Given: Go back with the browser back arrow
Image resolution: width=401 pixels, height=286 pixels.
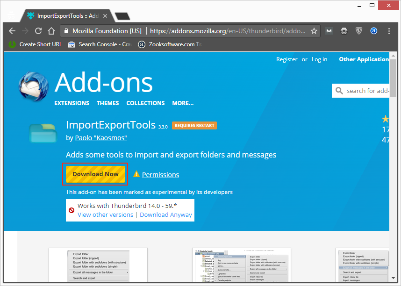Looking at the screenshot, I should coord(12,31).
